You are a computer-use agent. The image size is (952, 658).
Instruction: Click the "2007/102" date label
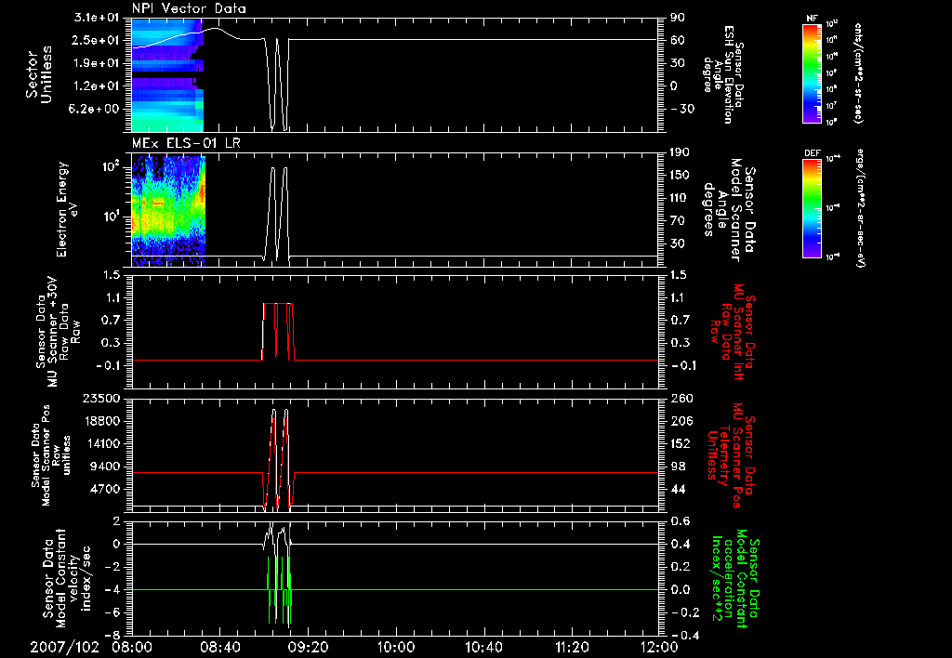coord(64,647)
